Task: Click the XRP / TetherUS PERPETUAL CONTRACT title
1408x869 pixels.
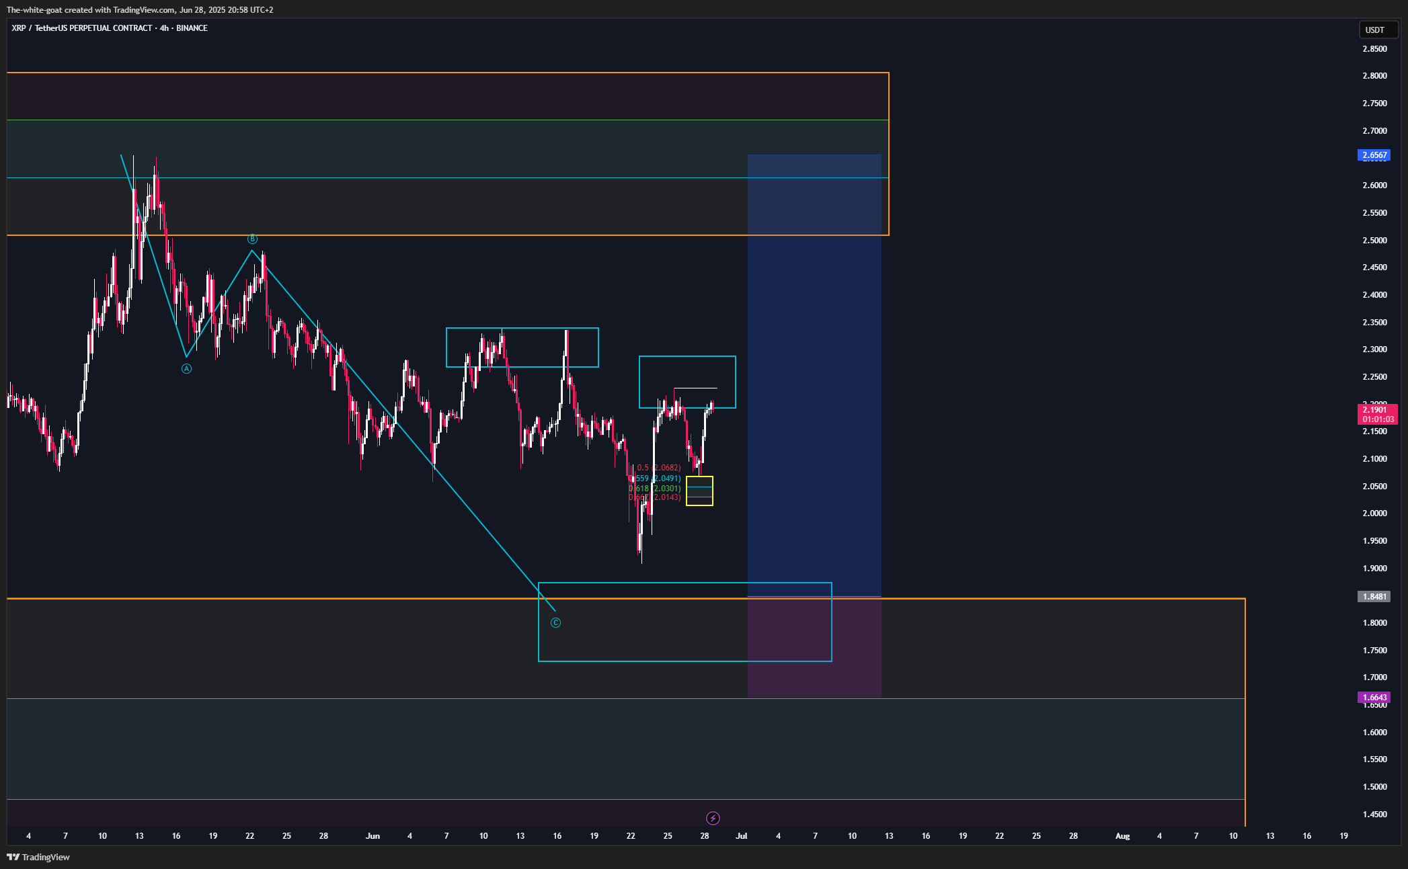Action: (110, 28)
